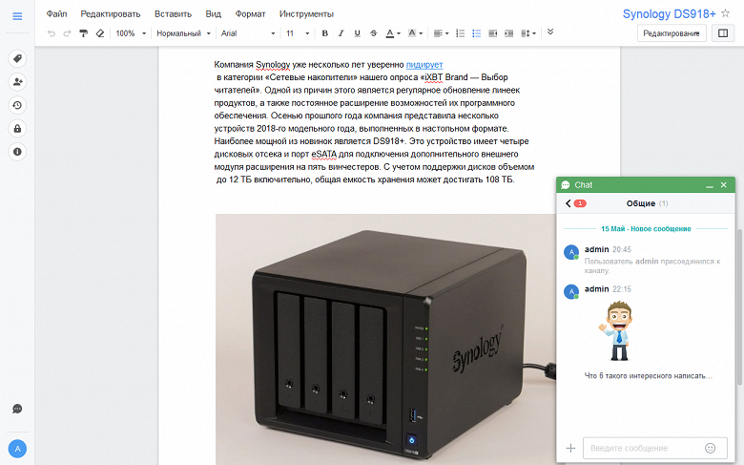Open the 100% zoom dropdown

[x=131, y=33]
